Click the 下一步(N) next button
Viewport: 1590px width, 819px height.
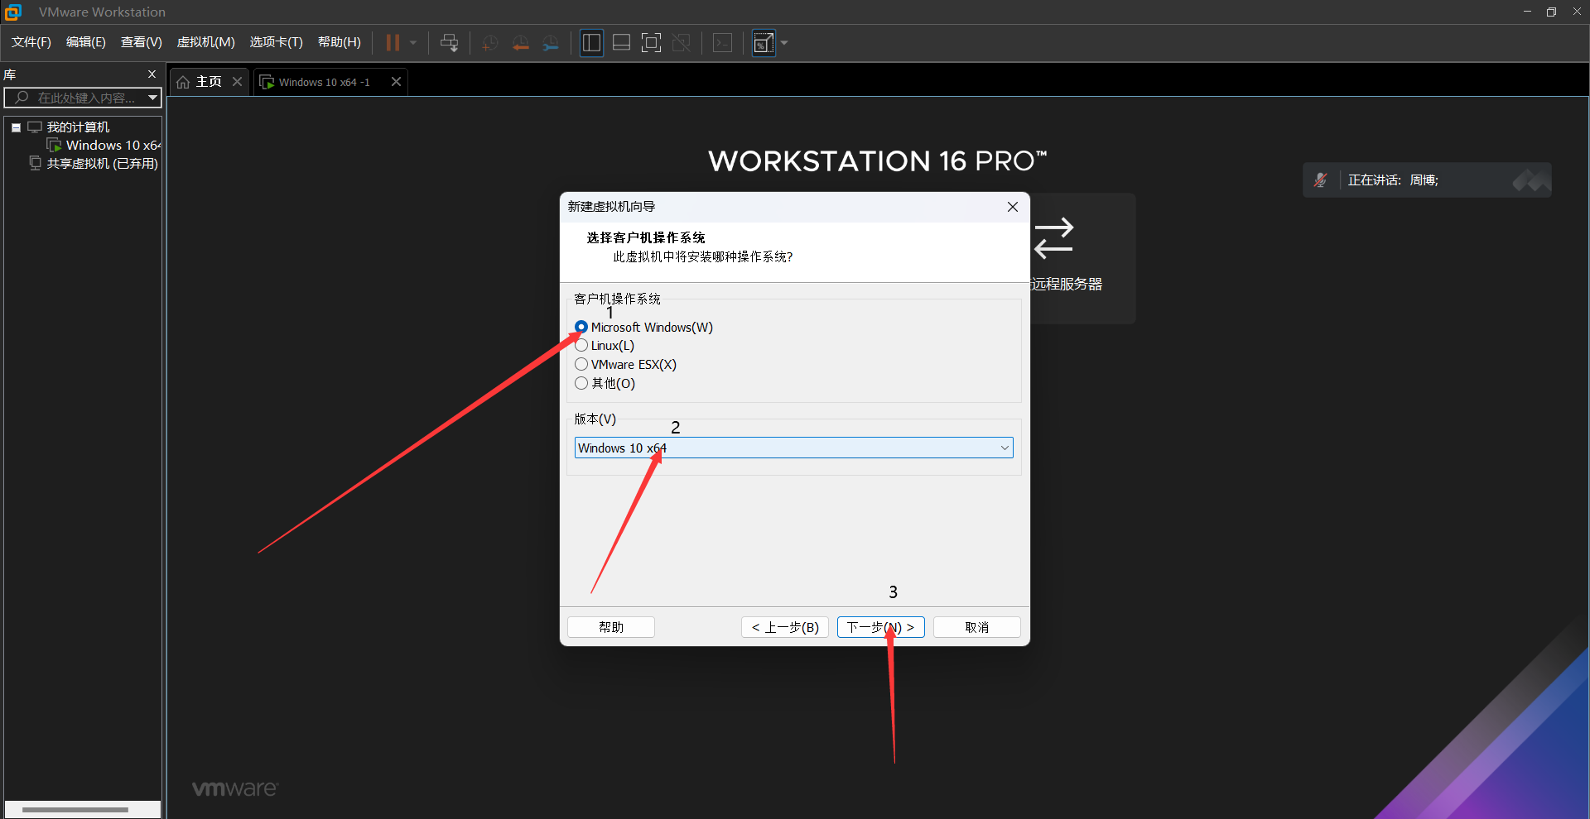coord(880,627)
